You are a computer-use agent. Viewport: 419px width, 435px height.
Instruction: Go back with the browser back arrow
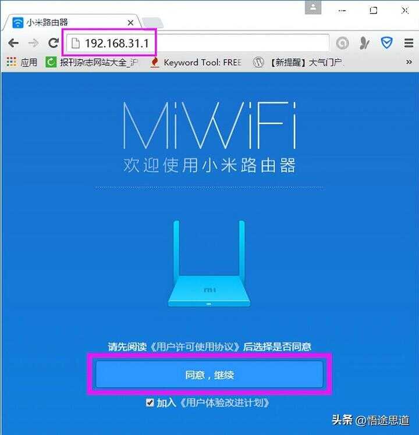pyautogui.click(x=13, y=43)
